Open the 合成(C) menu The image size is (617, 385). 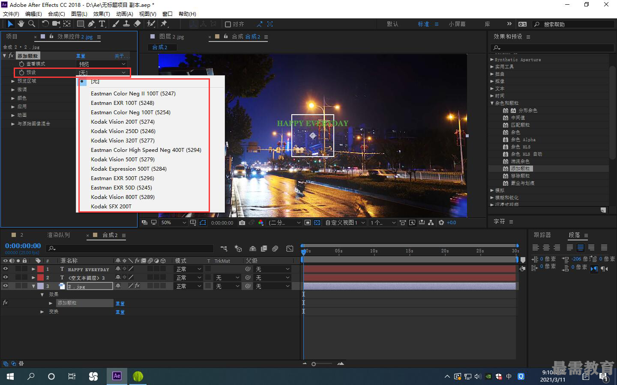click(57, 14)
